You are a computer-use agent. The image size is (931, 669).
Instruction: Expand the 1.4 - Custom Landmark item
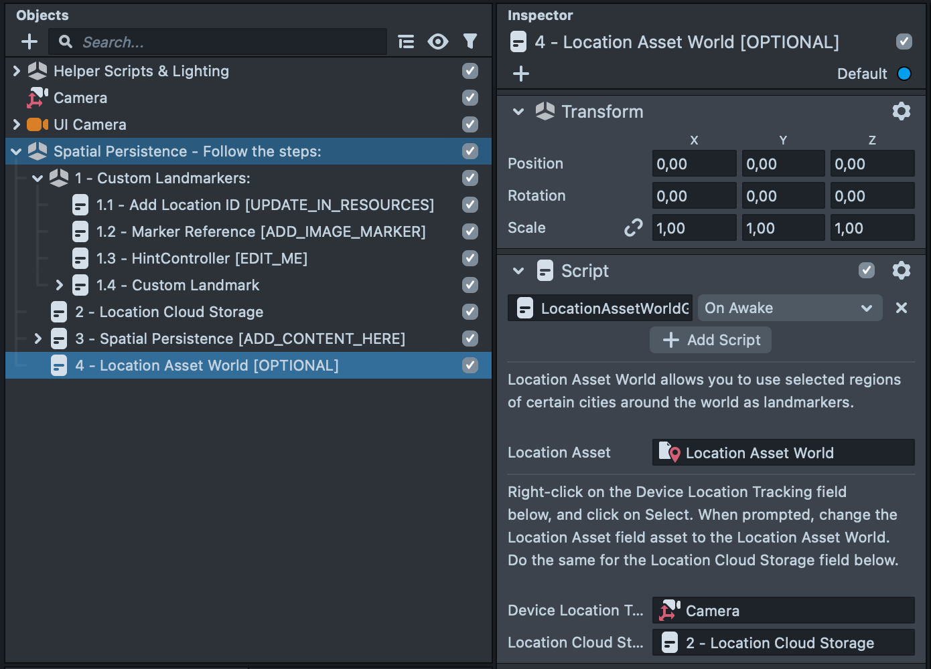point(60,285)
